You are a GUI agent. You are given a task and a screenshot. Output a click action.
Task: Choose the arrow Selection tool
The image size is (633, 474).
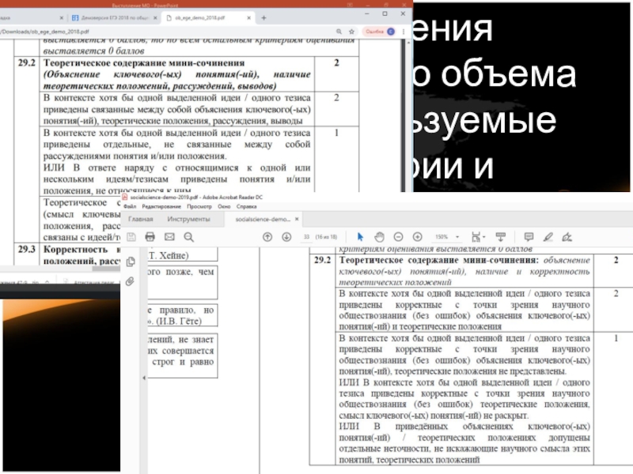[360, 236]
